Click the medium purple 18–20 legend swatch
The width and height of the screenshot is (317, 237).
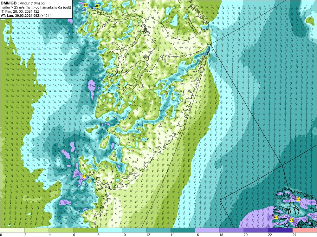pyautogui.click(x=231, y=230)
